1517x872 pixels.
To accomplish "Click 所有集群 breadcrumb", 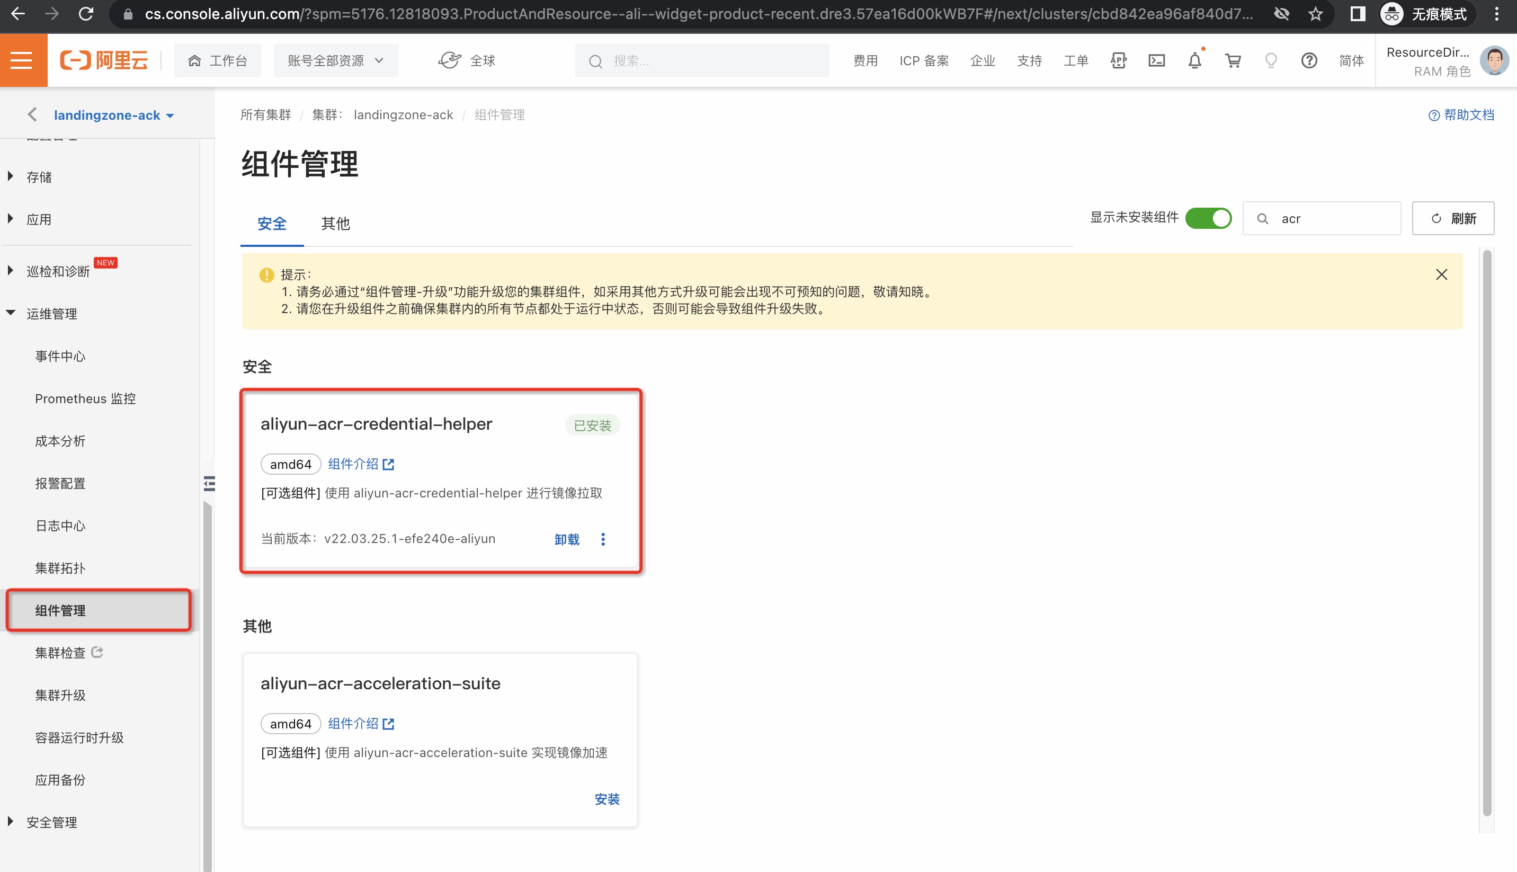I will pyautogui.click(x=265, y=114).
